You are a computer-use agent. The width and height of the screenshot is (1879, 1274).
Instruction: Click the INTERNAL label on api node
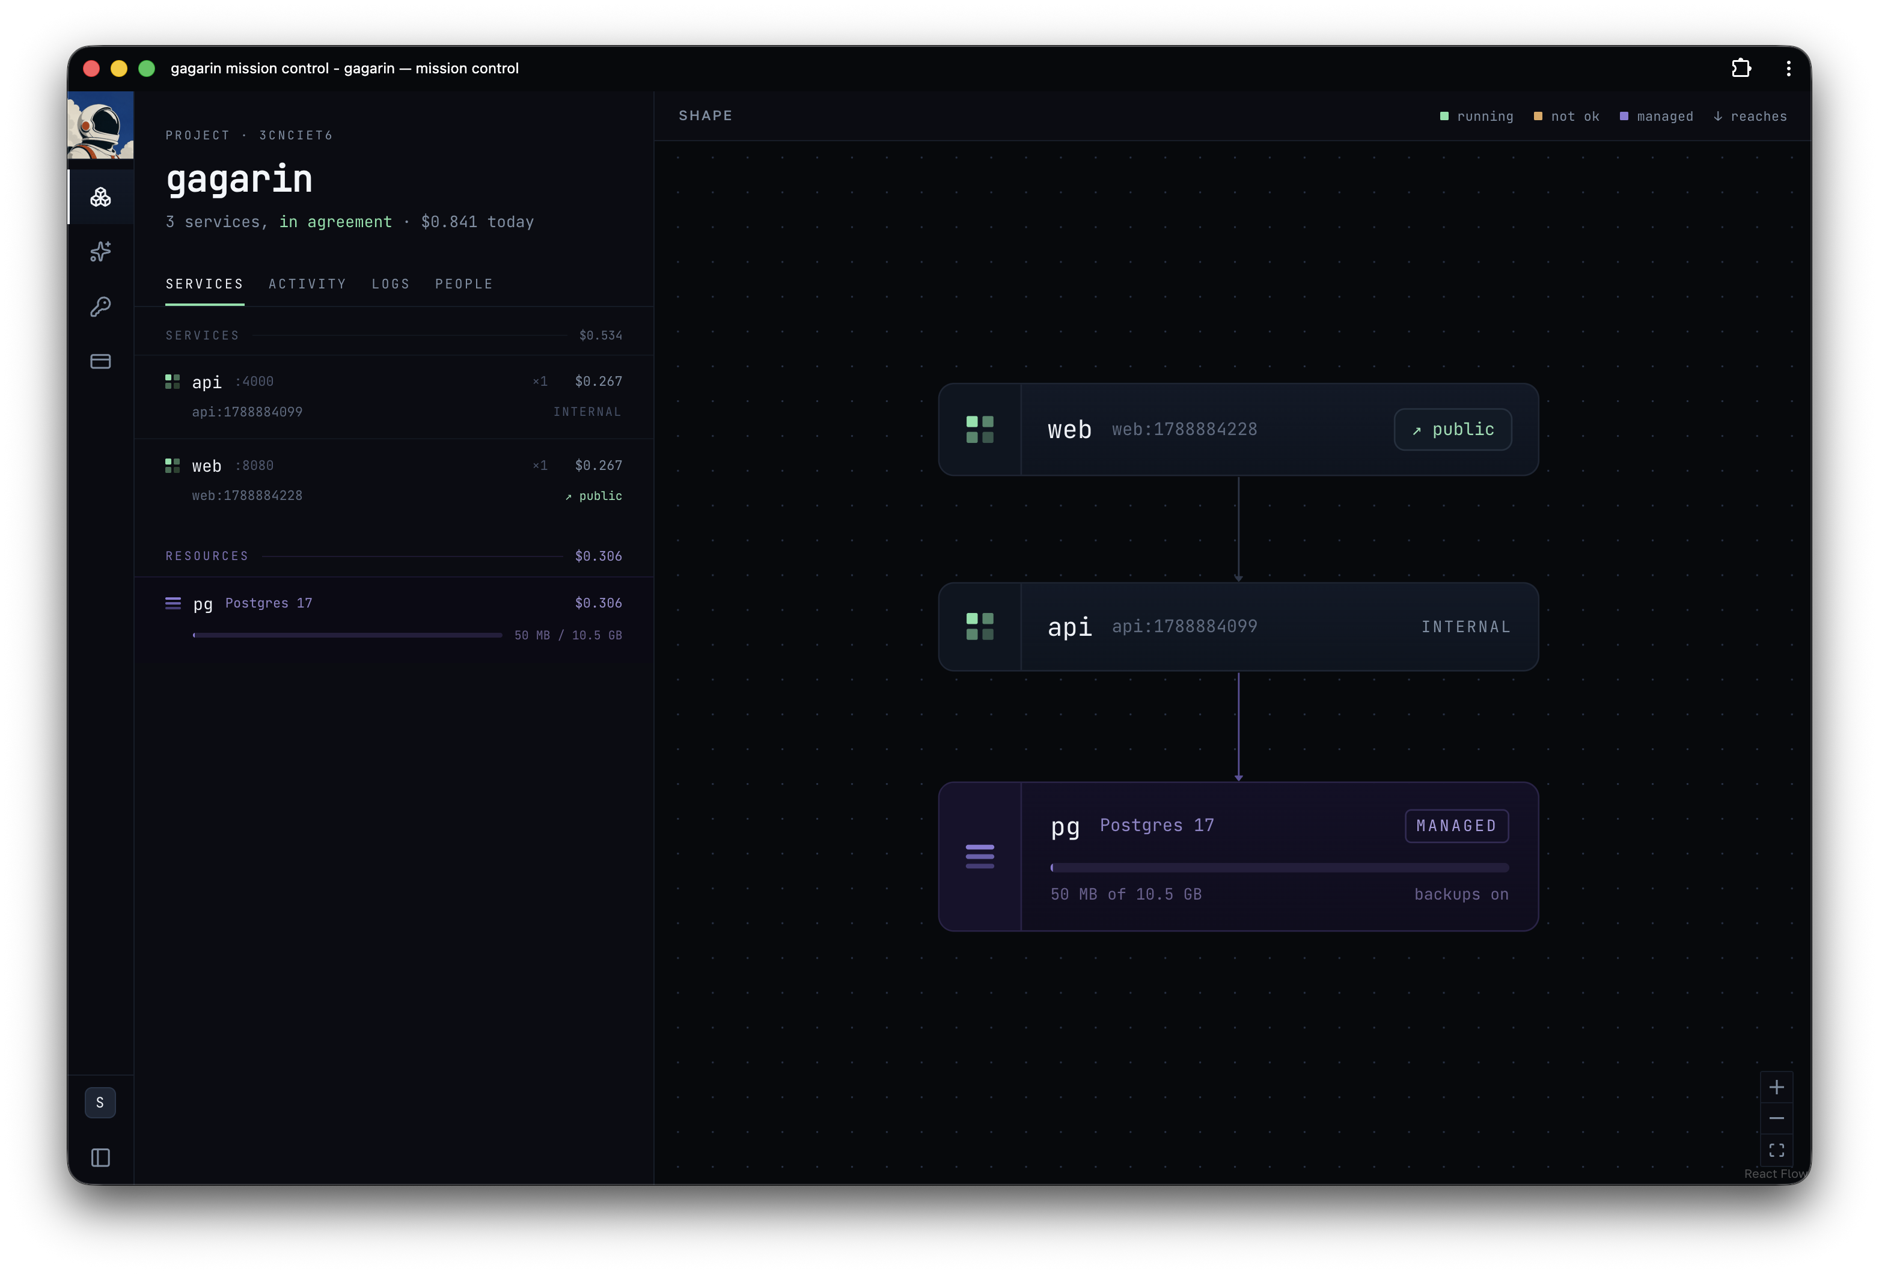[1466, 627]
